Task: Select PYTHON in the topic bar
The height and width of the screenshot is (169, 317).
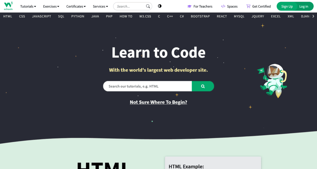Action: tap(78, 16)
